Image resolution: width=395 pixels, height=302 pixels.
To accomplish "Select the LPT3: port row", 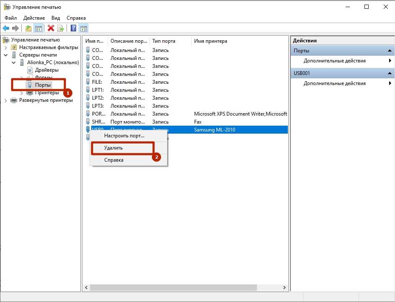I will coord(186,106).
